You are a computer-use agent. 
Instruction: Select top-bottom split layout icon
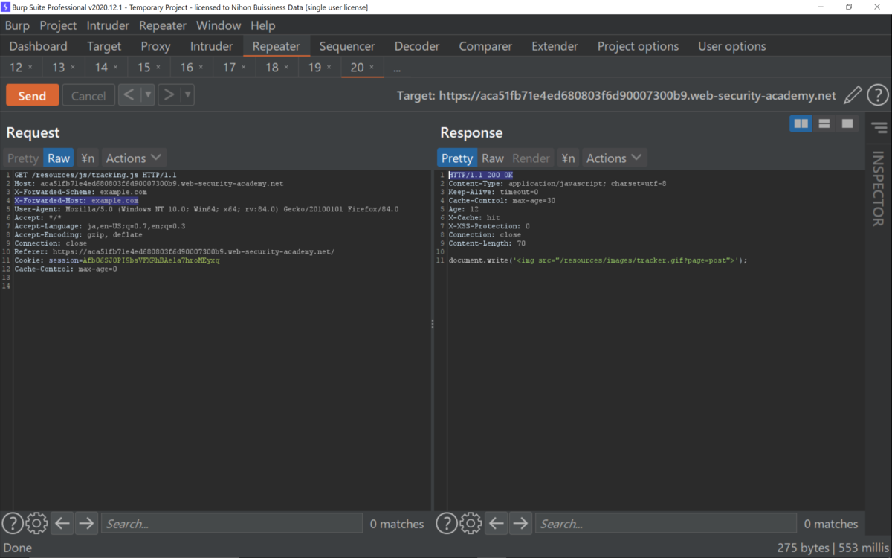click(824, 124)
